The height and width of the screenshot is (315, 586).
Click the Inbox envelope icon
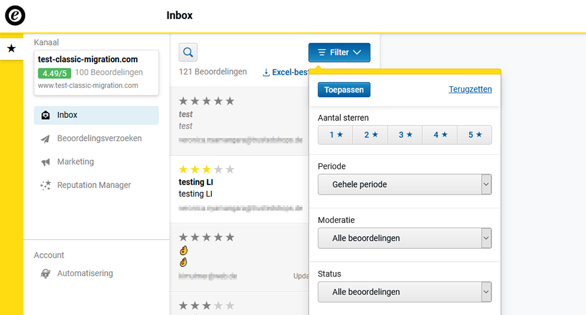click(x=45, y=115)
